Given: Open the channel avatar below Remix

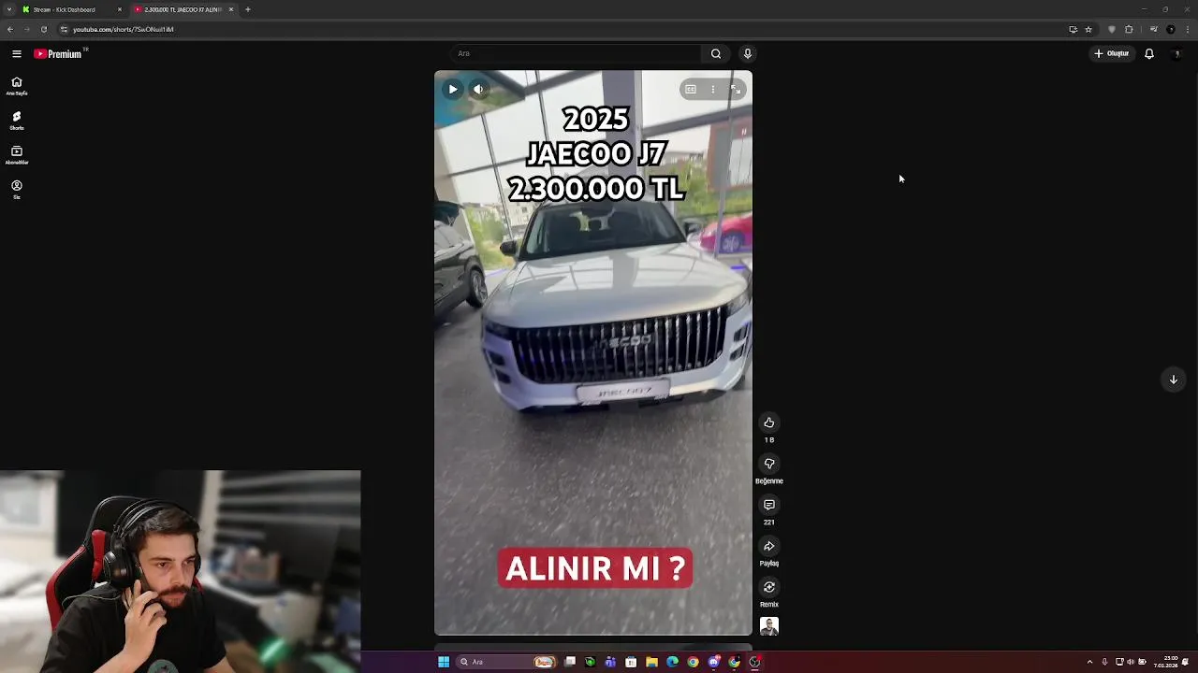Looking at the screenshot, I should (769, 627).
